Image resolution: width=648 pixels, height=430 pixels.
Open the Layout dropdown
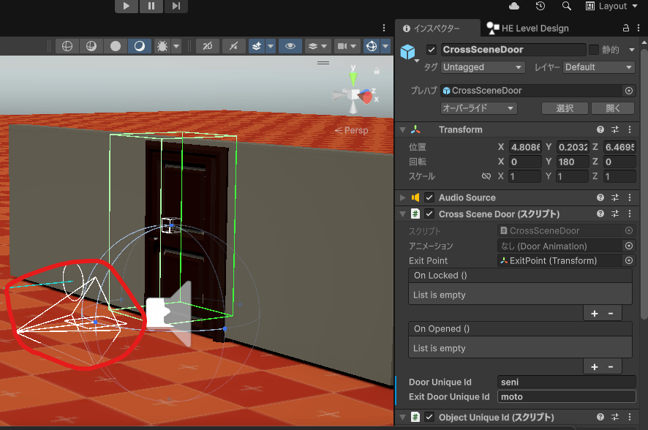coord(611,6)
